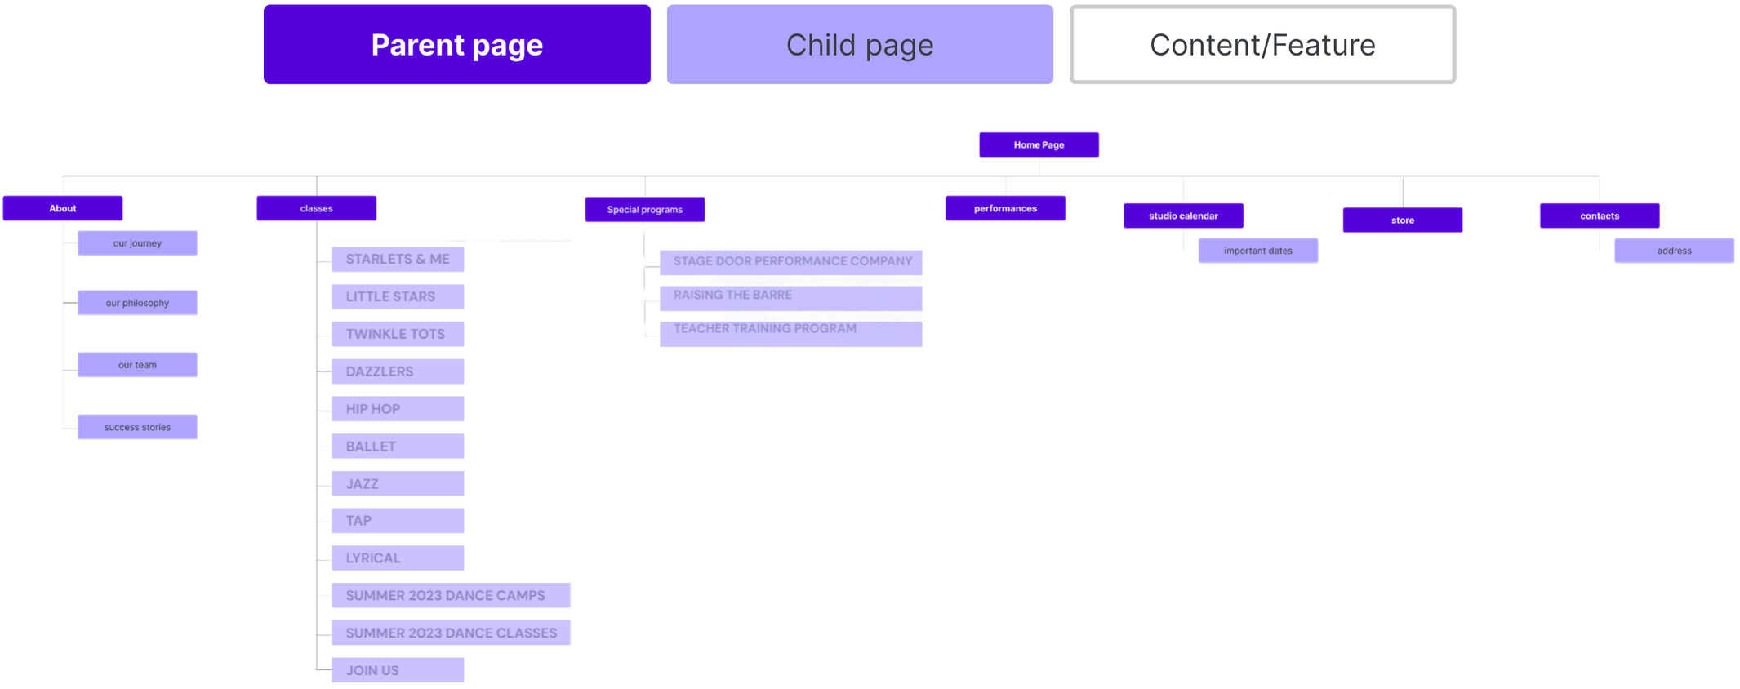Select the STARLETS & ME class
The image size is (1740, 689).
pyautogui.click(x=397, y=259)
